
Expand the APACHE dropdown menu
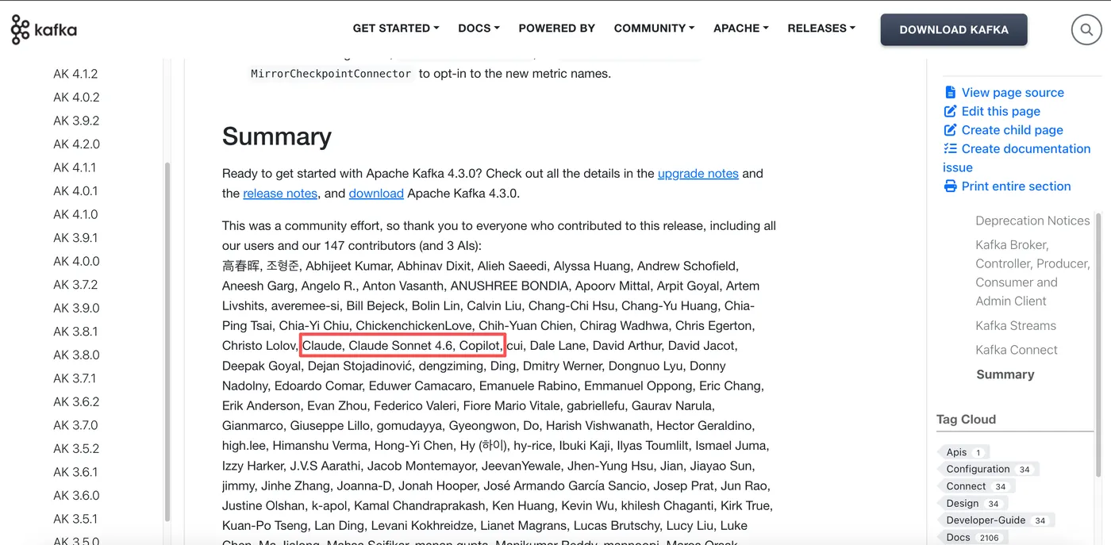(x=741, y=28)
